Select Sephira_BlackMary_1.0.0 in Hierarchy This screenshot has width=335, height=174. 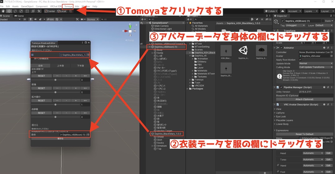point(167,134)
